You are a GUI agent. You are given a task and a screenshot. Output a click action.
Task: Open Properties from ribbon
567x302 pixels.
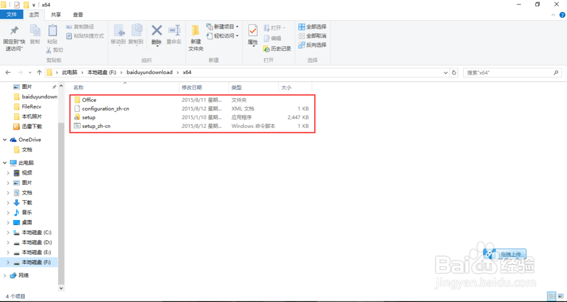tap(252, 36)
